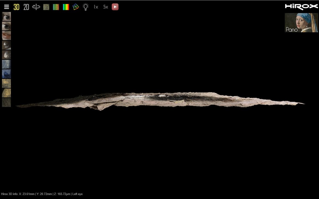Open the hamburger menu
Viewport: 319px width, 199px height.
(x=6, y=7)
